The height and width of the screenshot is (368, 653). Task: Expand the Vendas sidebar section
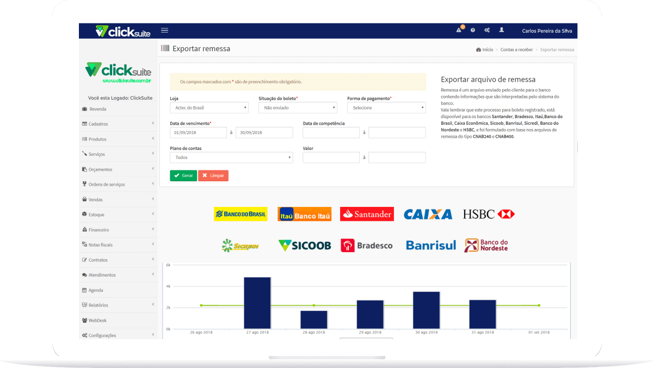pyautogui.click(x=118, y=200)
